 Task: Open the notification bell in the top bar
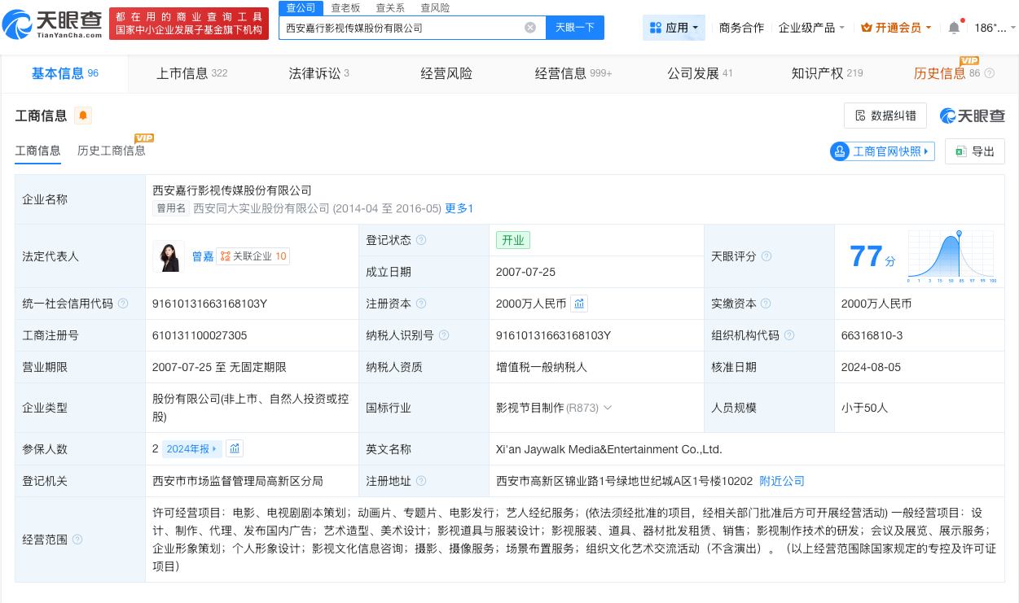pyautogui.click(x=954, y=27)
